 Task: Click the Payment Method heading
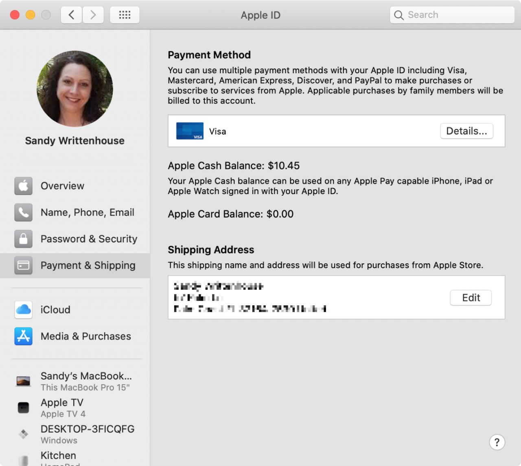(x=209, y=55)
